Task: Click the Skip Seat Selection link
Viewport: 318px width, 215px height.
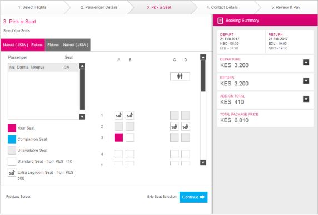Action: click(x=162, y=196)
